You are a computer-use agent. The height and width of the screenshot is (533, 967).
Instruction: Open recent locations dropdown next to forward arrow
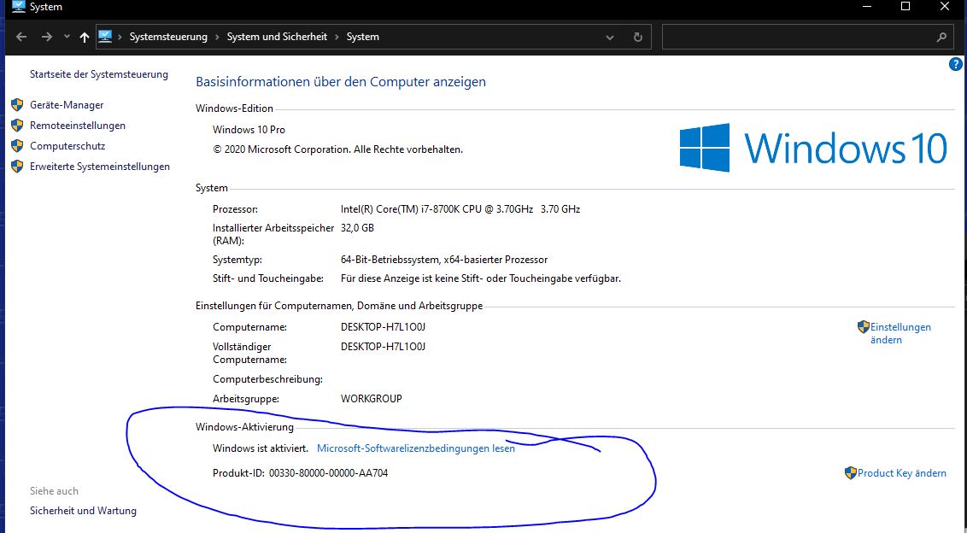click(67, 37)
